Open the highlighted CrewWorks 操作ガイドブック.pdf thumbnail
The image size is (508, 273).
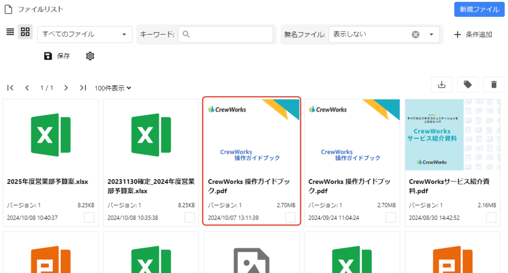[x=251, y=135]
